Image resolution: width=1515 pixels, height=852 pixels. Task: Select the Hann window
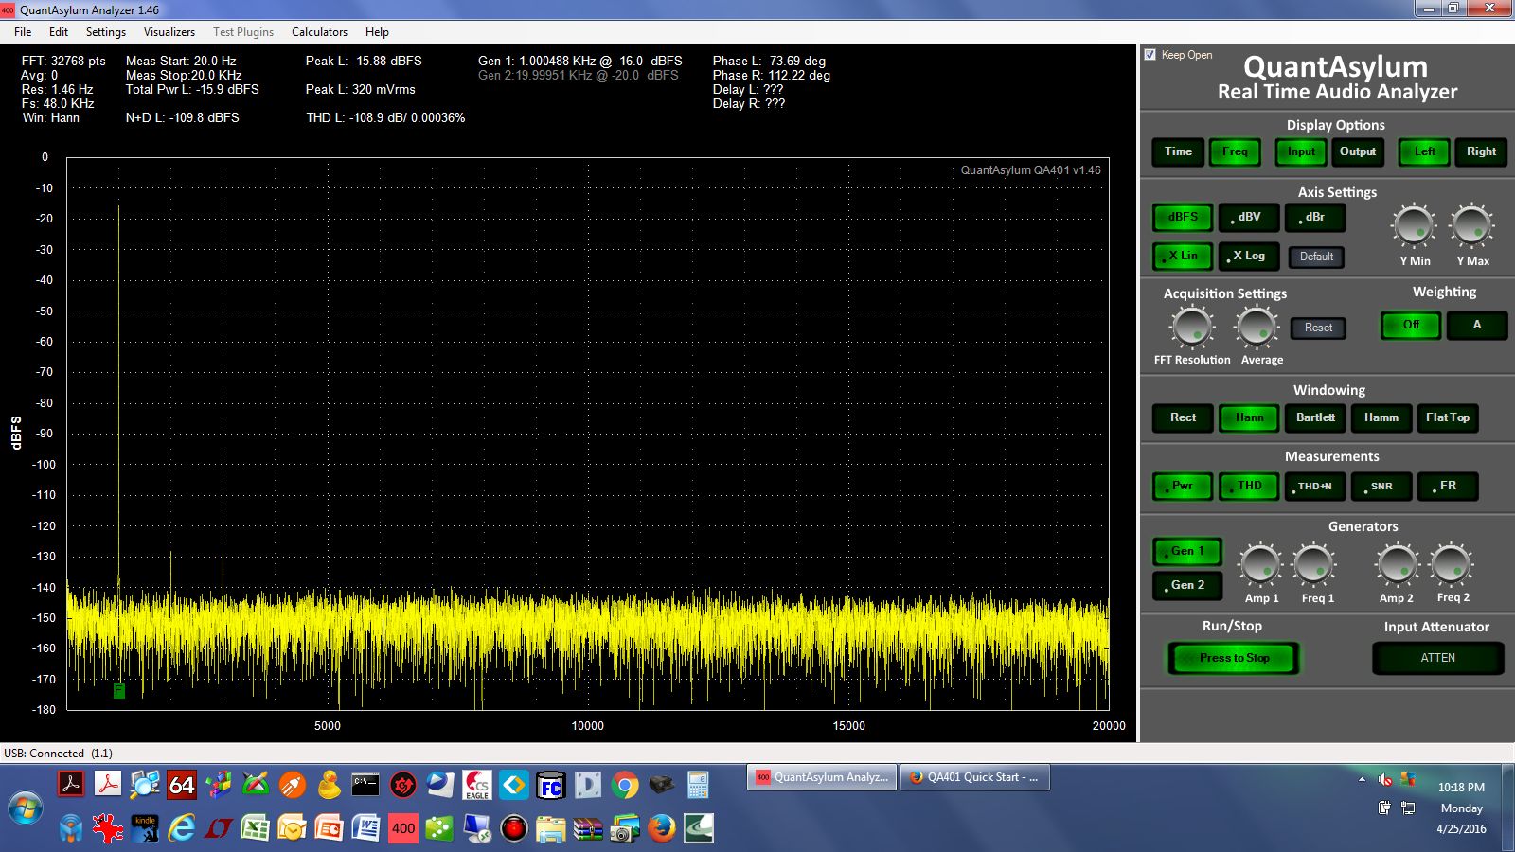(x=1249, y=417)
